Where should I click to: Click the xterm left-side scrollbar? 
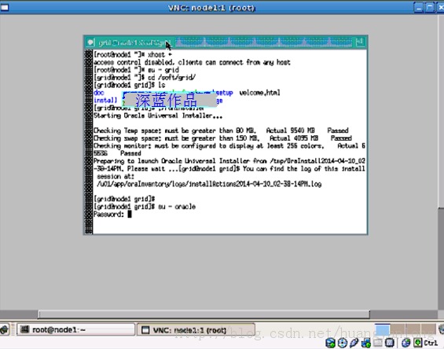pos(89,141)
